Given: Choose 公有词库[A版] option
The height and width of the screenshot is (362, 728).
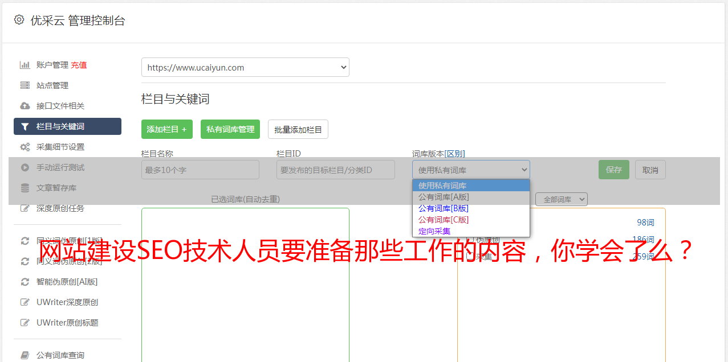Looking at the screenshot, I should pyautogui.click(x=471, y=197).
